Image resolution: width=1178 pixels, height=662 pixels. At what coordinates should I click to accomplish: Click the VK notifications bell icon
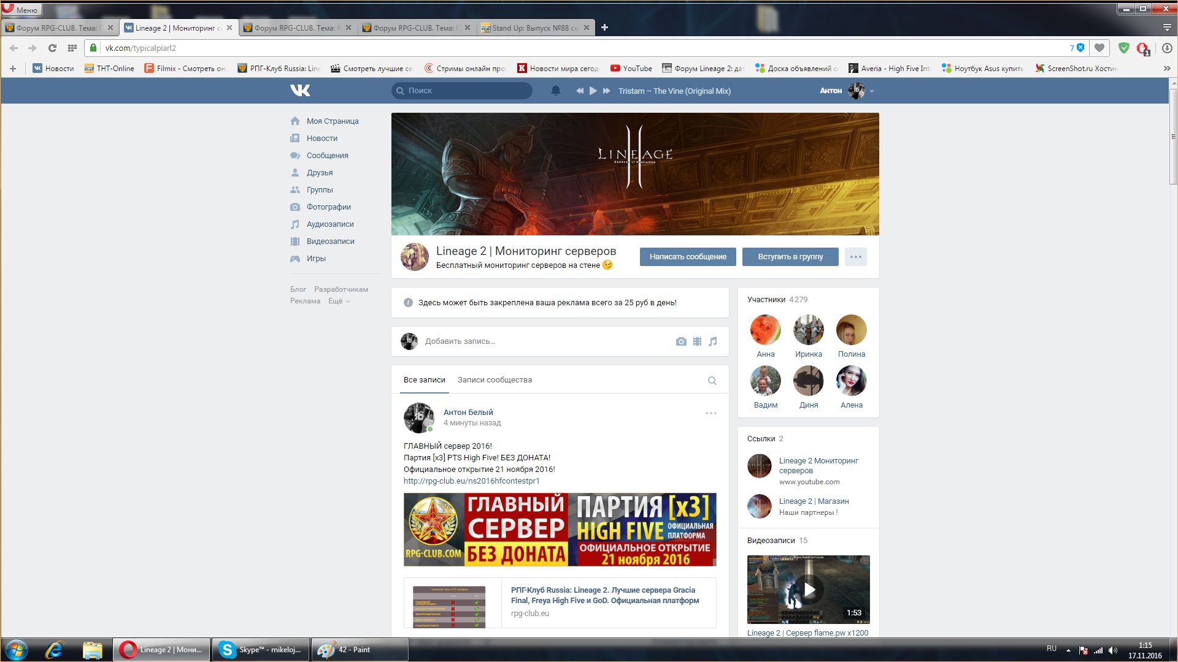pyautogui.click(x=555, y=91)
